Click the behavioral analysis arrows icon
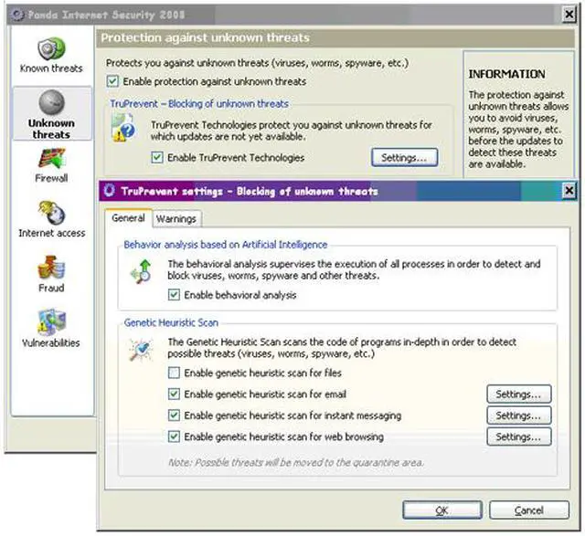This screenshot has height=536, width=585. pyautogui.click(x=140, y=271)
